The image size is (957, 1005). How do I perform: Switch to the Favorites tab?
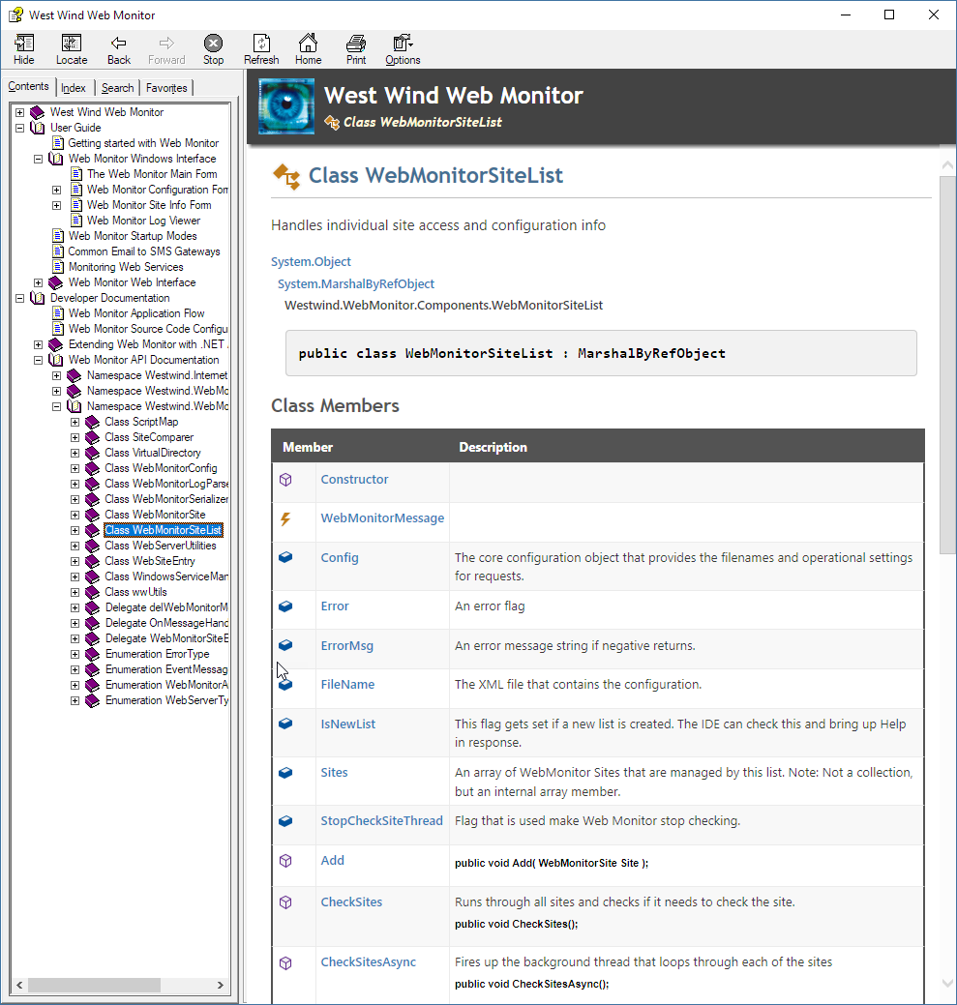click(166, 88)
